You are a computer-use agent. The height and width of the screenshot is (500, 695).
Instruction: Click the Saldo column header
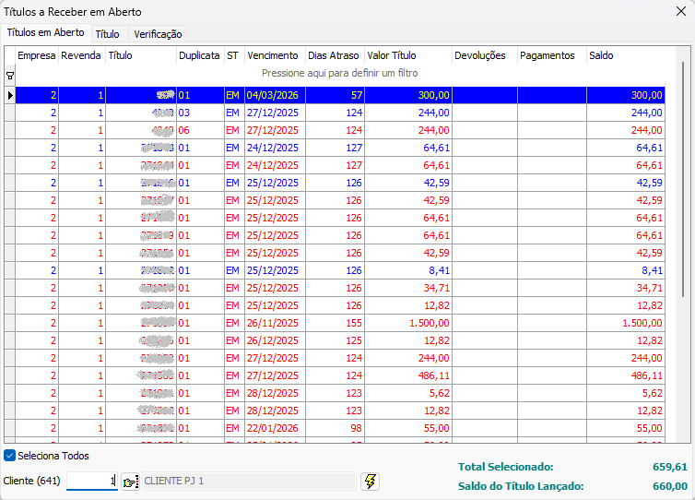pos(626,55)
